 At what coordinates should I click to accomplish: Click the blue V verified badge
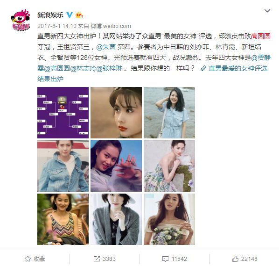pos(70,15)
